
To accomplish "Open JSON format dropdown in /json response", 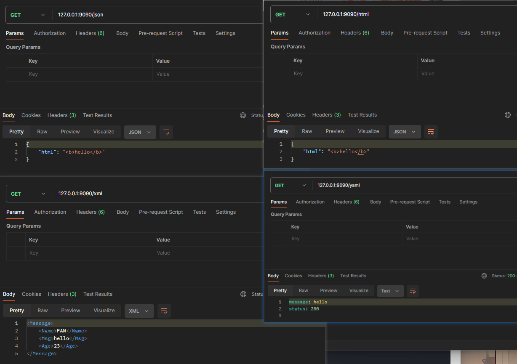I will tap(140, 132).
